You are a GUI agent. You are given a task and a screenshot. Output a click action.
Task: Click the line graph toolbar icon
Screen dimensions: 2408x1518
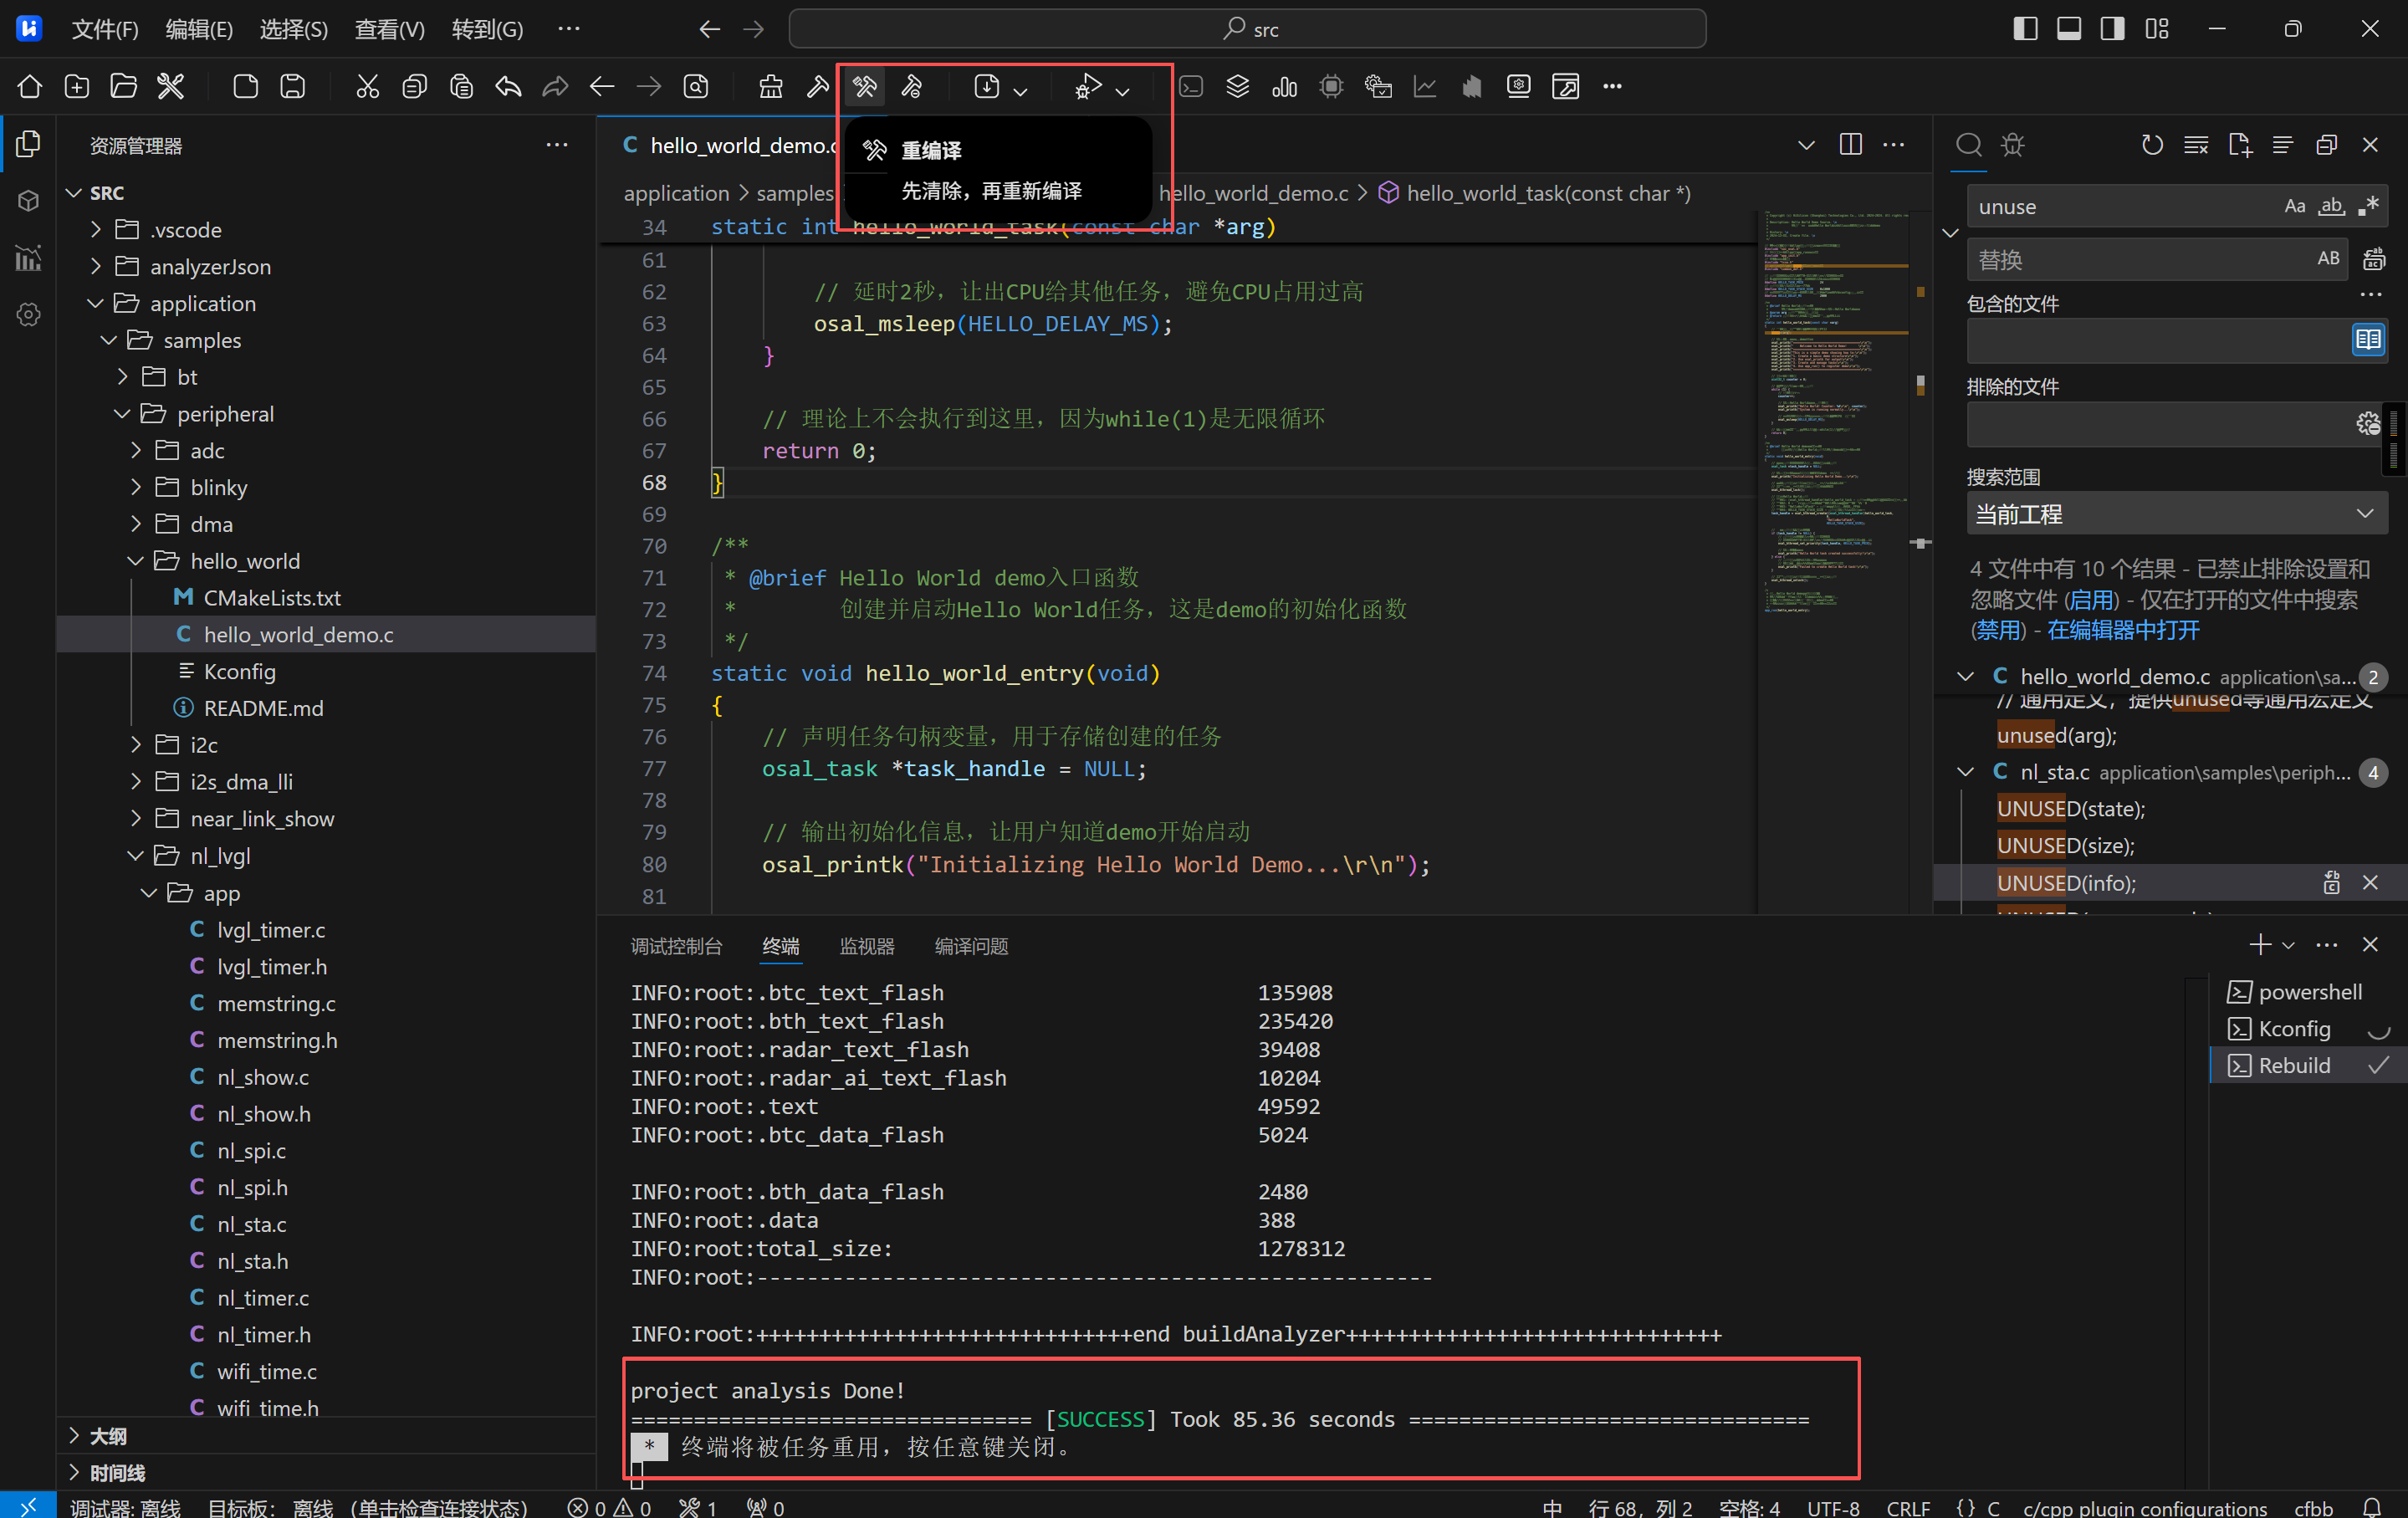[x=1425, y=86]
